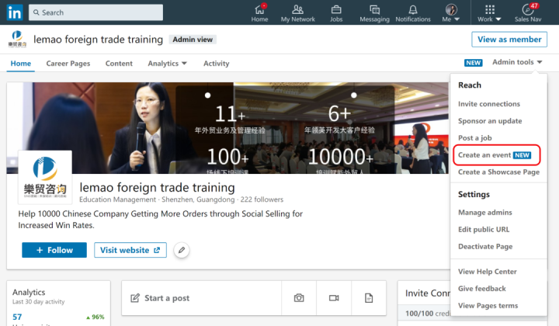The image size is (559, 326).
Task: Click the video camera icon
Action: pos(334,298)
